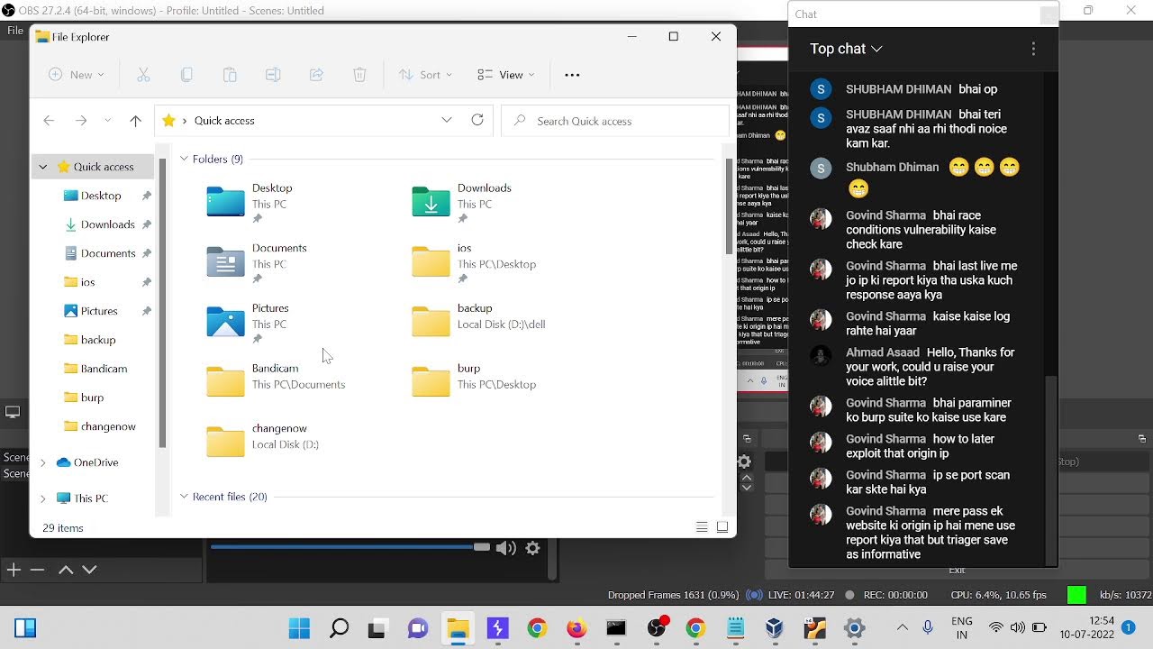
Task: Open the View dropdown
Action: pos(506,75)
